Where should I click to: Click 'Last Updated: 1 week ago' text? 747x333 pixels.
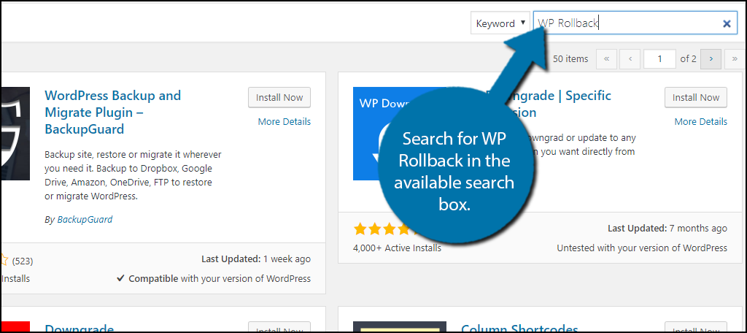(256, 259)
